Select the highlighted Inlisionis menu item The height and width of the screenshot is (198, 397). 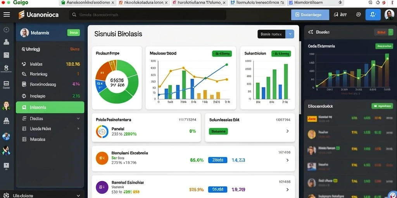pyautogui.click(x=50, y=108)
